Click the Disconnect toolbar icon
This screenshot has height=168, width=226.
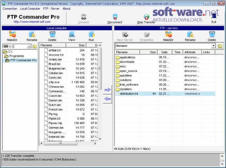tap(115, 17)
